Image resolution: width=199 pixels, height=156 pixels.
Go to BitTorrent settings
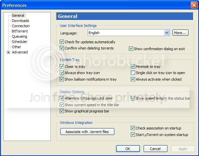20,31
